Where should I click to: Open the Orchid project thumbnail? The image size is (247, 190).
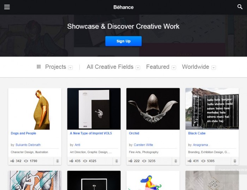(153, 109)
